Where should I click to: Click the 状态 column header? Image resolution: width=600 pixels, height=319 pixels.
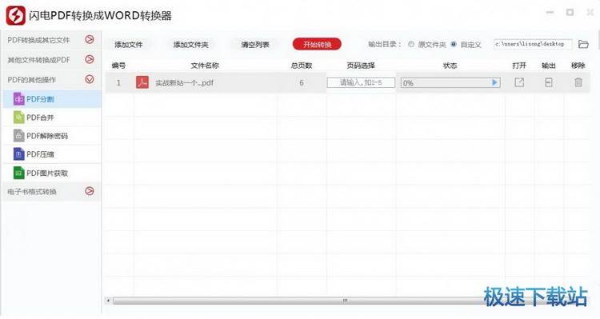(450, 66)
